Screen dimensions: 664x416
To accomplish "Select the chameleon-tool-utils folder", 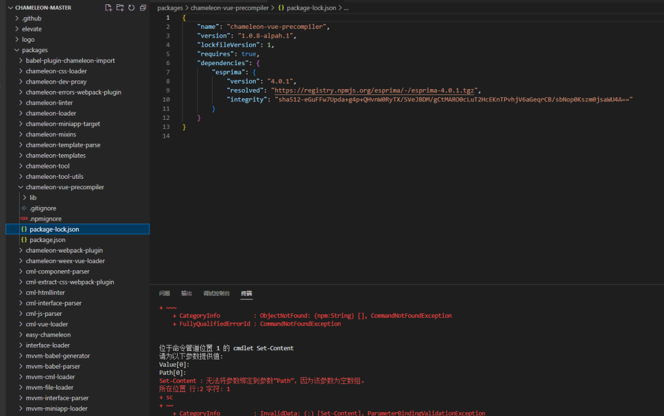I will click(55, 176).
